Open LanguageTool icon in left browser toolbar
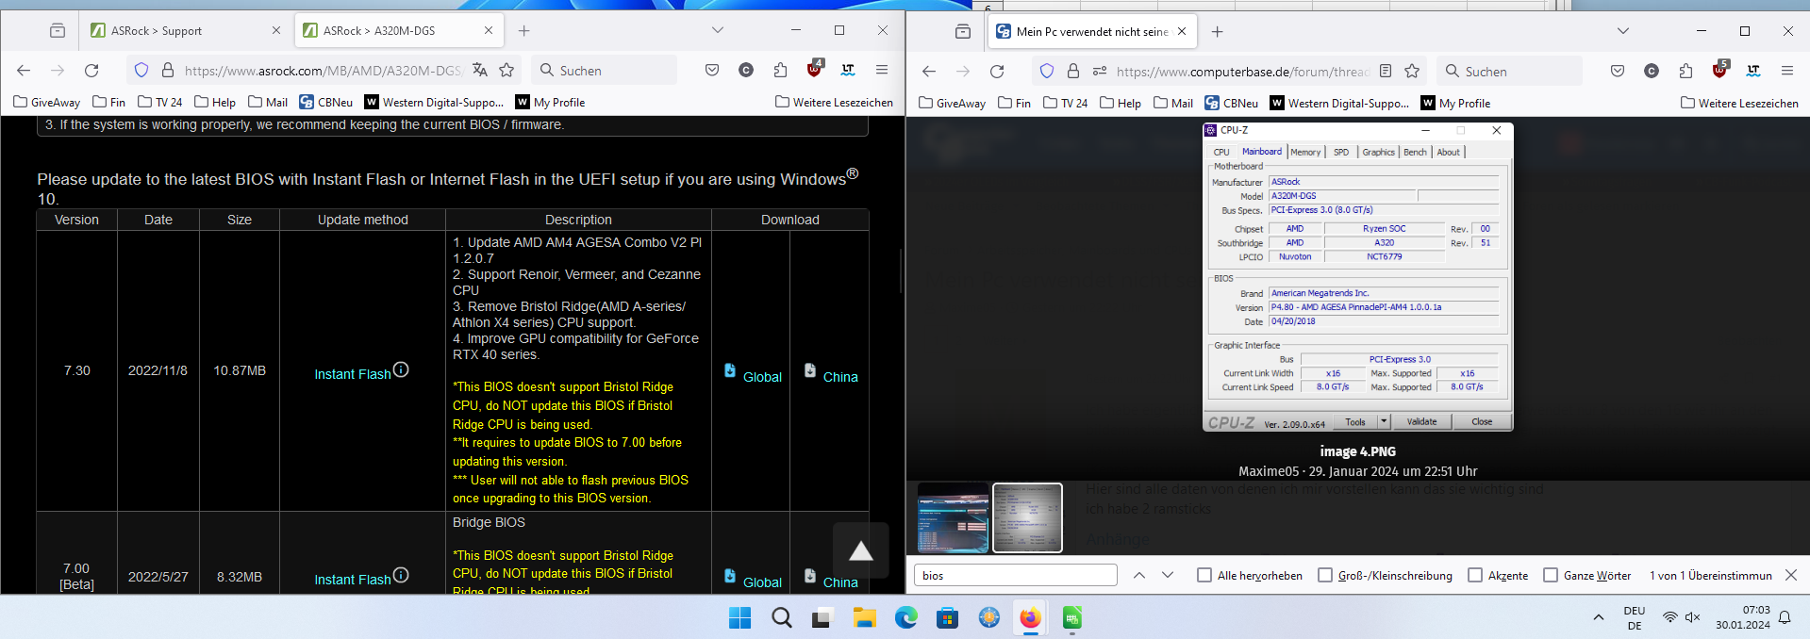 [x=848, y=70]
